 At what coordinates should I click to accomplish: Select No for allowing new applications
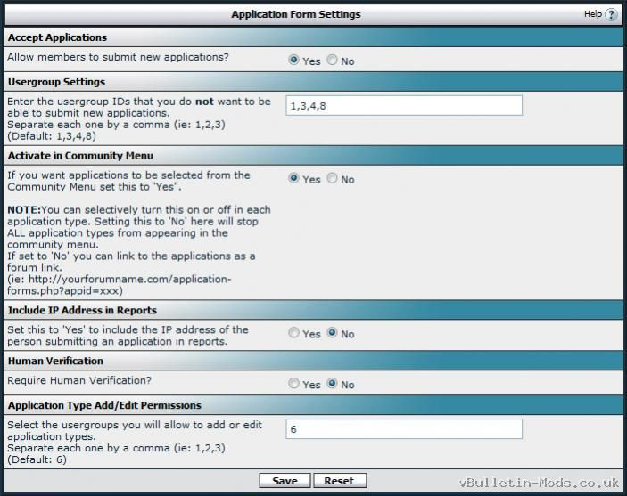pos(332,61)
